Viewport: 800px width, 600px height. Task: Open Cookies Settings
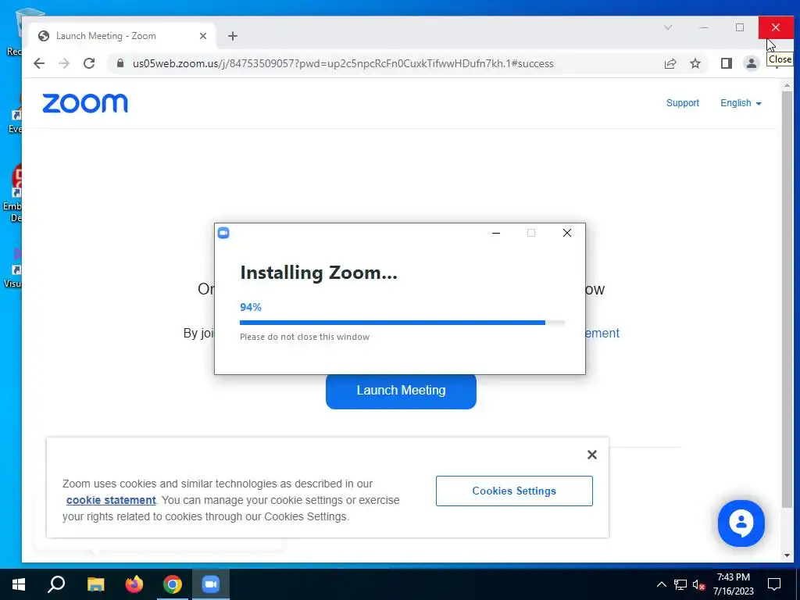pos(514,491)
